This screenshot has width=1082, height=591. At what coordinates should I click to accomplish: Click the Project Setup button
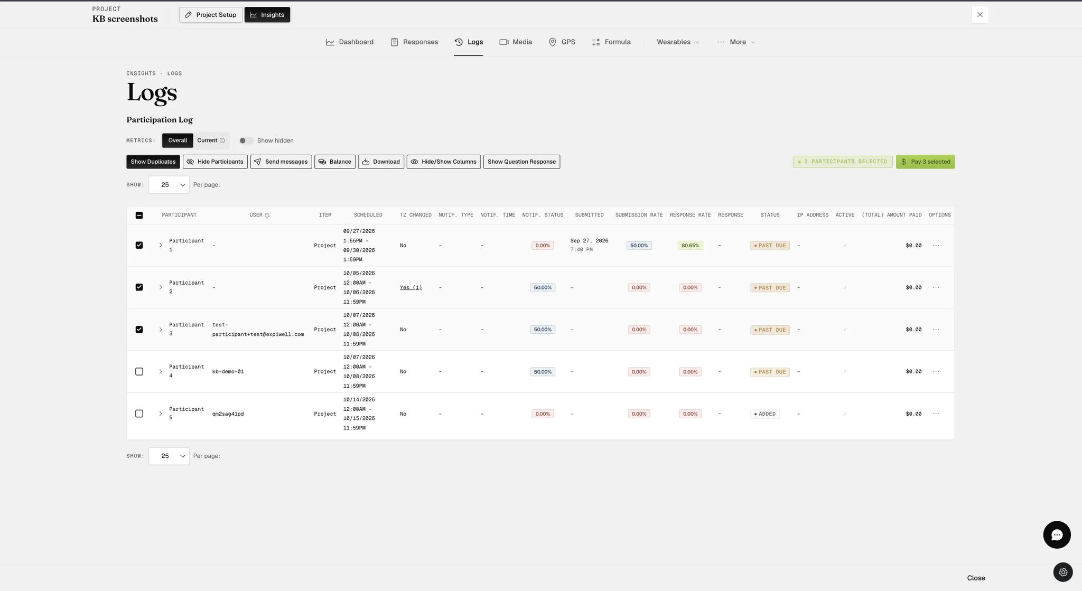click(211, 15)
